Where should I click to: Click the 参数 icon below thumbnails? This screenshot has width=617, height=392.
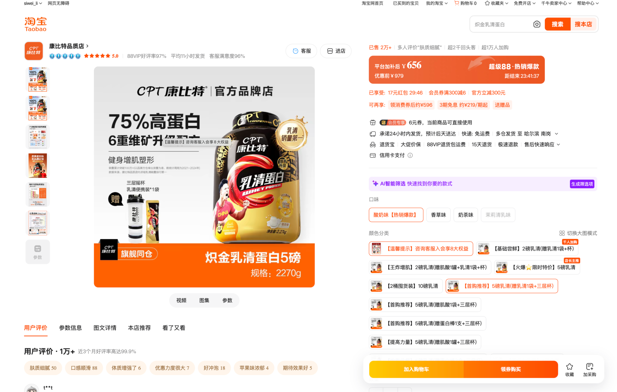[38, 252]
